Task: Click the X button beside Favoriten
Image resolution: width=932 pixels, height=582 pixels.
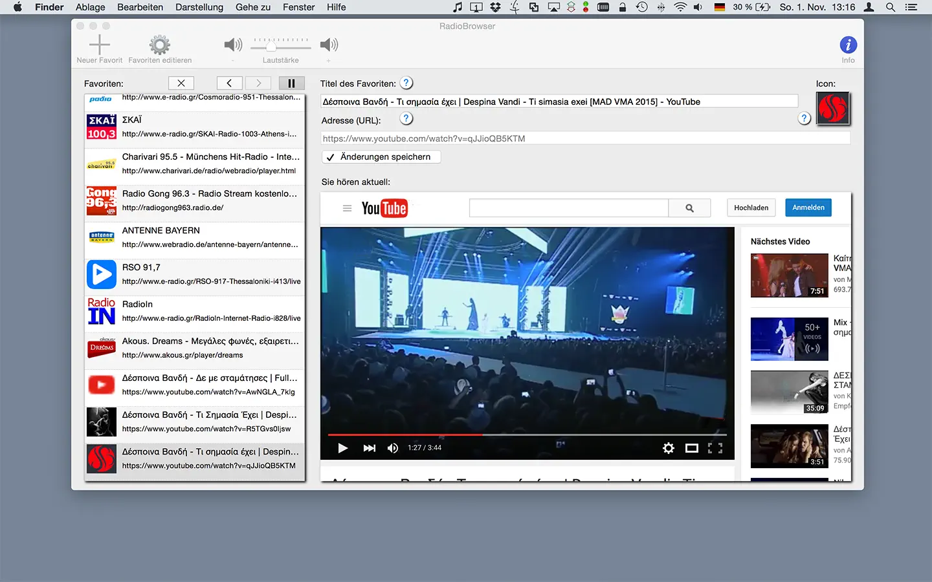Action: click(181, 83)
